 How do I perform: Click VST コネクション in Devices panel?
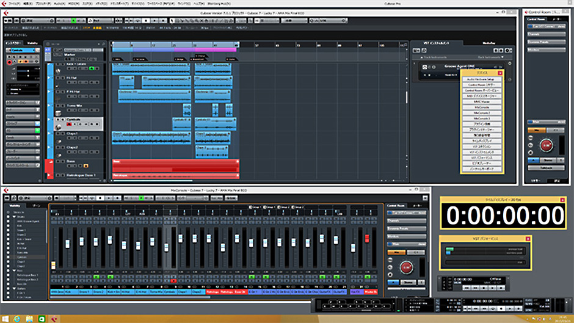(482, 147)
